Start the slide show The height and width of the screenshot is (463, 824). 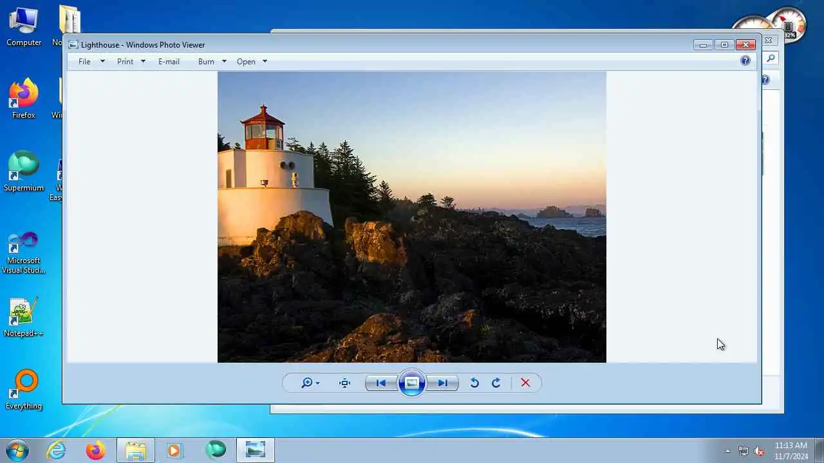[x=412, y=383]
